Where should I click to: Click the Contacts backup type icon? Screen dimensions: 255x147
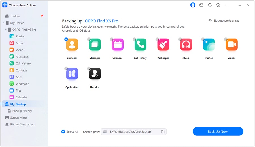[x=72, y=45]
